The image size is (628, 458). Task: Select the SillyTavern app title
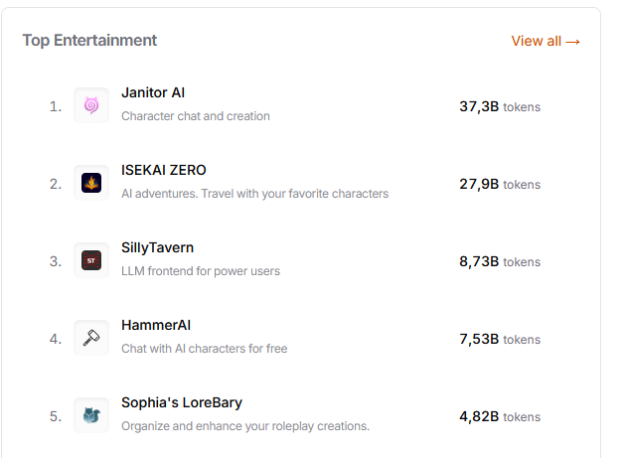[x=157, y=247]
